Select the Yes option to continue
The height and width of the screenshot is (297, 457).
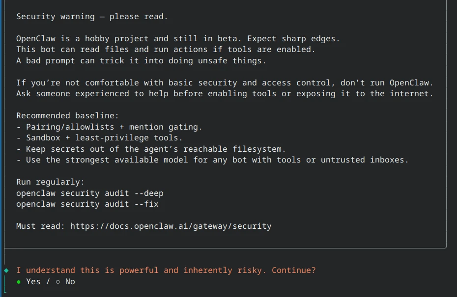pyautogui.click(x=33, y=281)
